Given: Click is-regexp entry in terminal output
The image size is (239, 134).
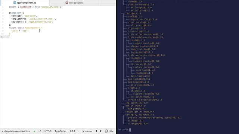Looking at the screenshot, I should (138, 124).
